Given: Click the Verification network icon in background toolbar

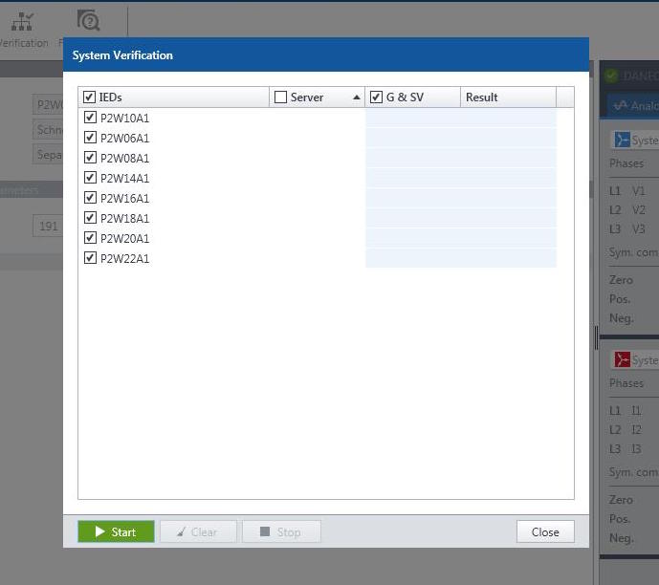Looking at the screenshot, I should (22, 21).
